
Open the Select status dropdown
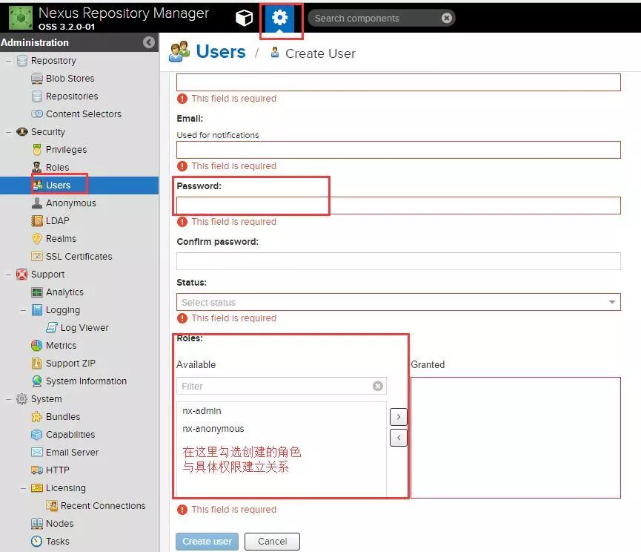(398, 302)
